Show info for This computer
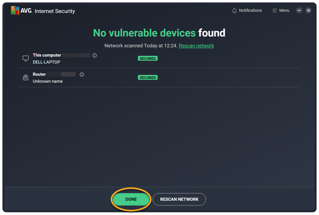Viewport: 319px width, 215px height. pos(95,55)
